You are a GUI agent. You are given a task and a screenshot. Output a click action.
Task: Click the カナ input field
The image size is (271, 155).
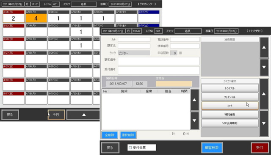pyautogui.click(x=134, y=39)
